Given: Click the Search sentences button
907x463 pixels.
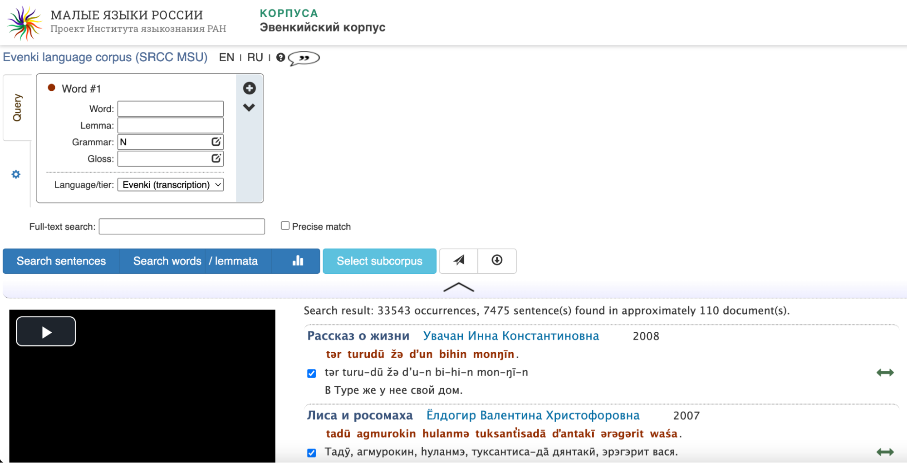Looking at the screenshot, I should tap(60, 261).
